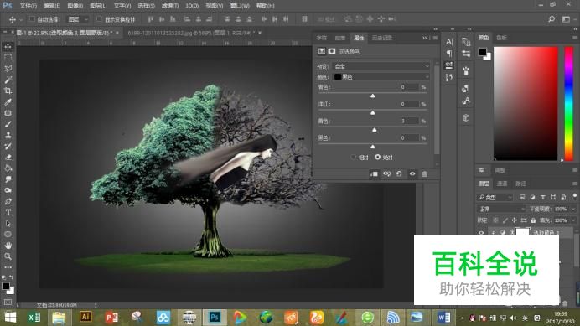The image size is (580, 326).
Task: Select the Path Selection arrow tool
Action: pos(8,224)
